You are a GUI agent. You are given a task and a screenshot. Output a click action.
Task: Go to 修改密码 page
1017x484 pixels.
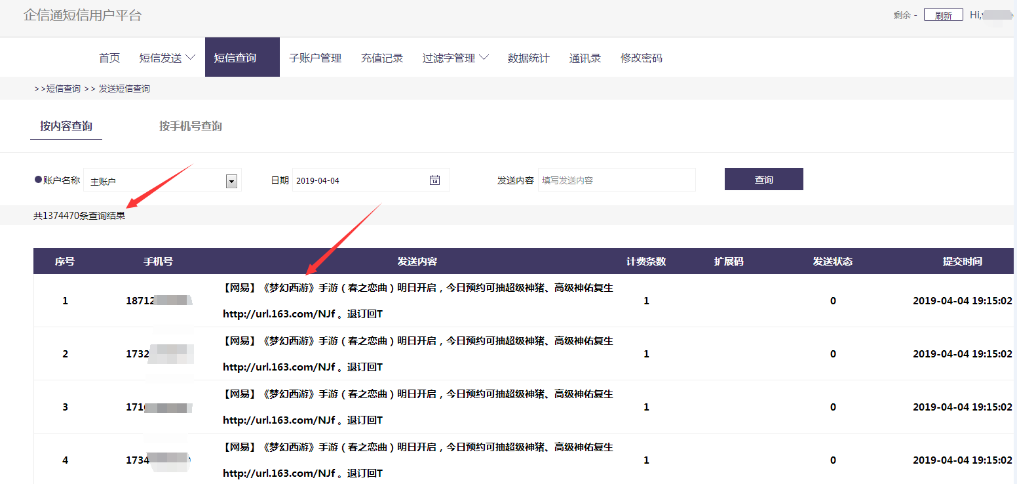point(642,58)
